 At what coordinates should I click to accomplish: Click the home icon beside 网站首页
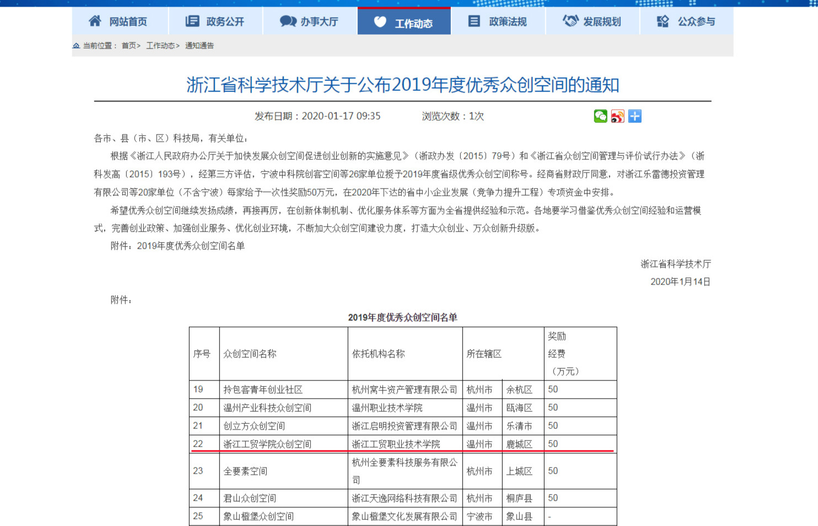point(95,21)
